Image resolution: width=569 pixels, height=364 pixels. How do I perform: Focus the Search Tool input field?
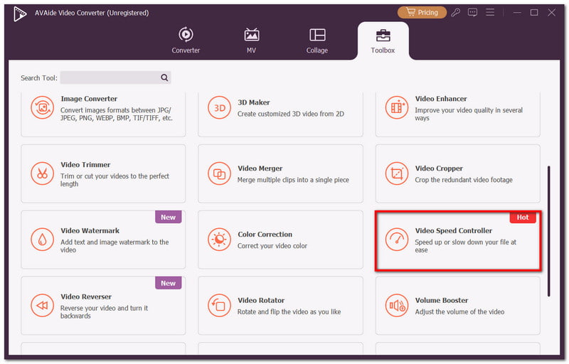point(115,77)
